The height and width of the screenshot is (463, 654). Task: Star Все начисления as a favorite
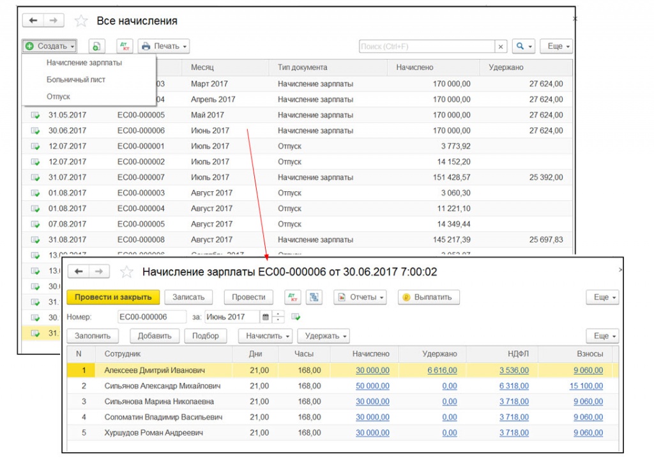[x=81, y=21]
